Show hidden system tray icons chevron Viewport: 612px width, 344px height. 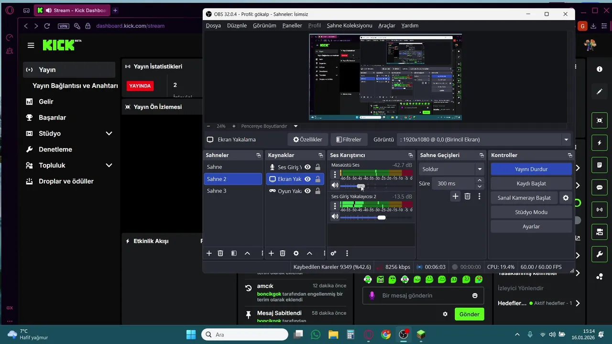coord(517,334)
